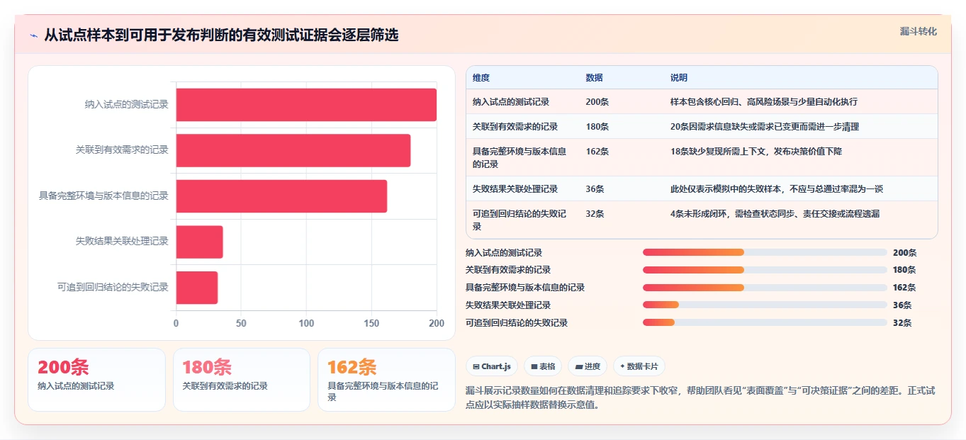Click the chart bar for 可追到回归结论的失败记录
Screen dimensions: 966x440
pyautogui.click(x=197, y=288)
